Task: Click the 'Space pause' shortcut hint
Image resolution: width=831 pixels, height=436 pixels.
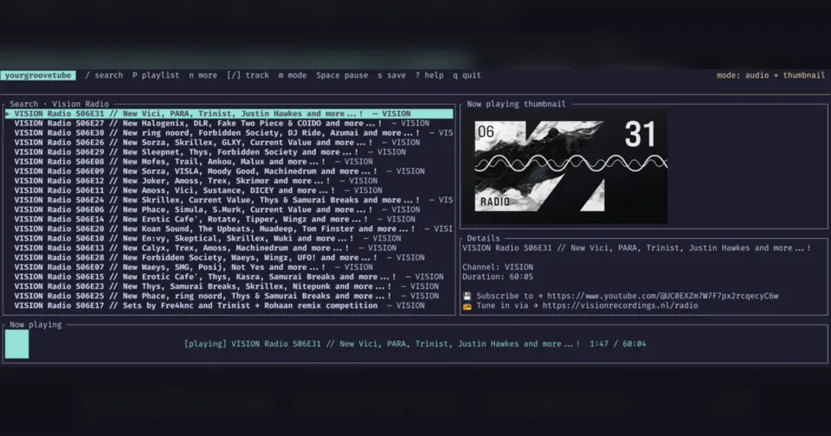Action: coord(342,75)
